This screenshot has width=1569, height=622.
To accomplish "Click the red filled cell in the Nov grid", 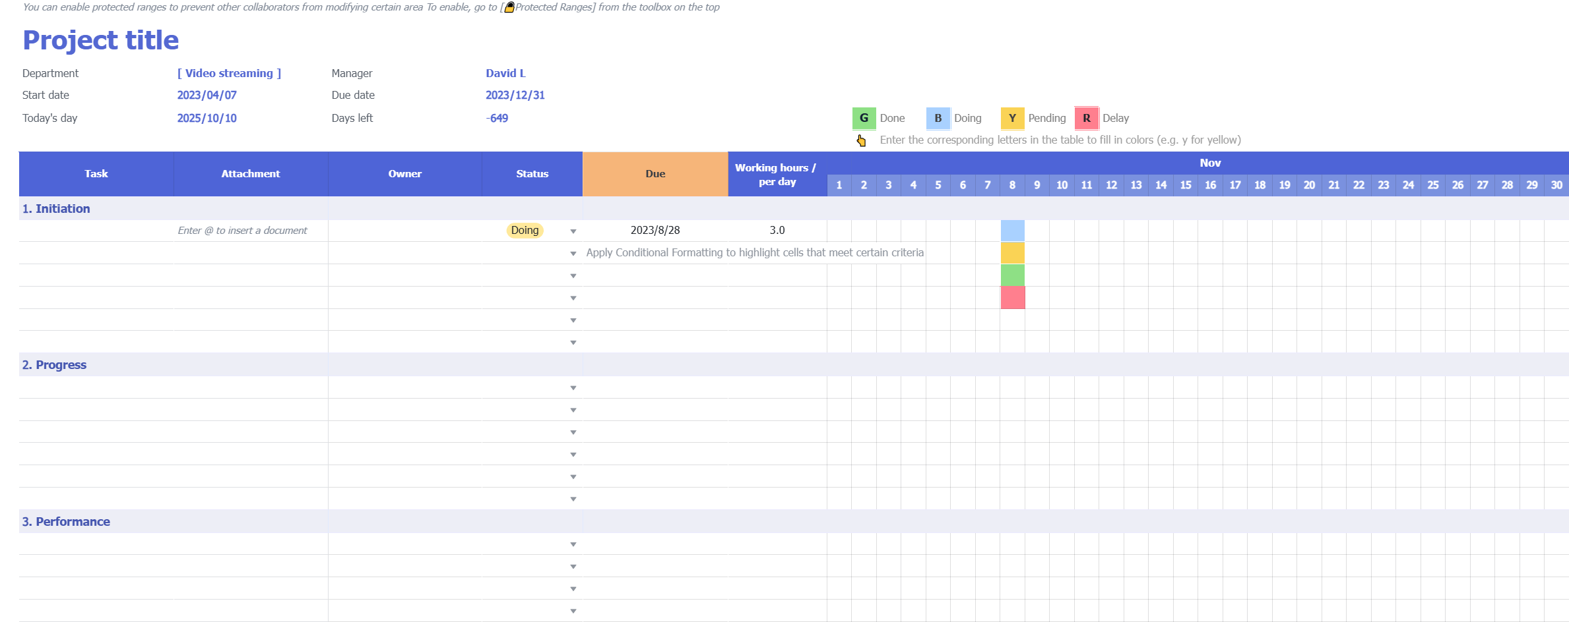I will [x=1012, y=298].
